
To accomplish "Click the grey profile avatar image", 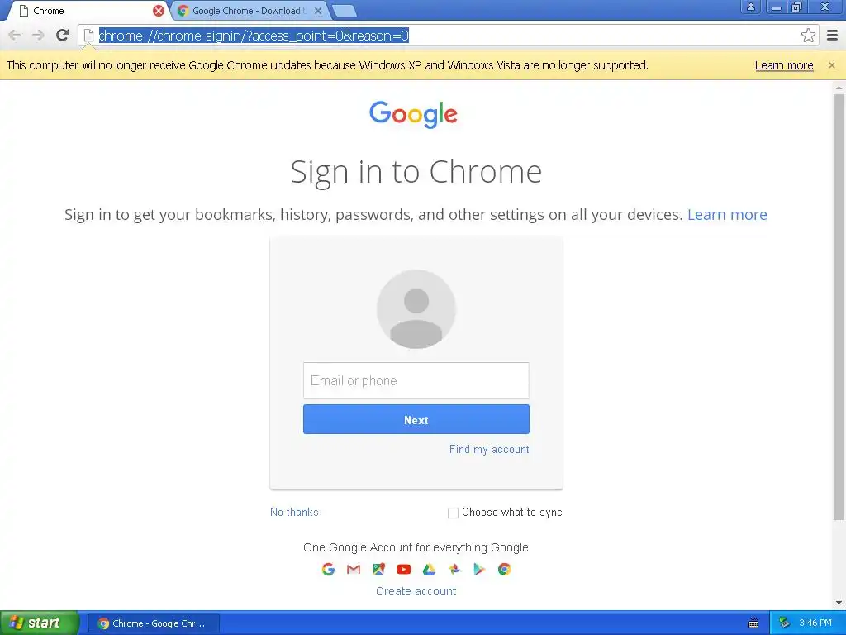I will pos(416,309).
